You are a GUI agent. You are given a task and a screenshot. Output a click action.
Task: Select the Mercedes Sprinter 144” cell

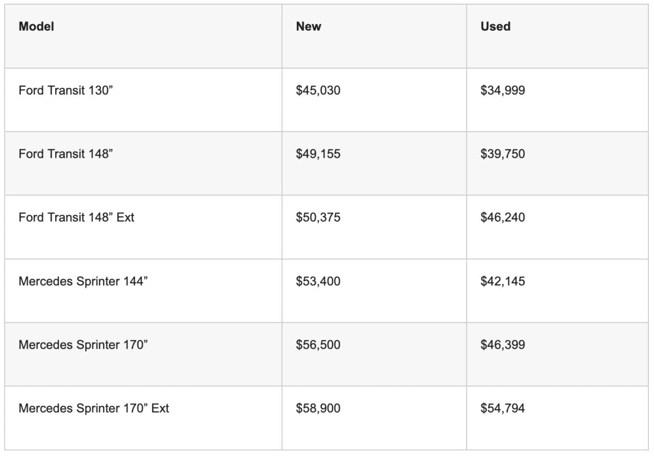tap(83, 281)
